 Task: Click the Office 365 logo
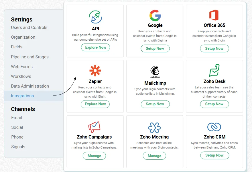click(x=214, y=15)
